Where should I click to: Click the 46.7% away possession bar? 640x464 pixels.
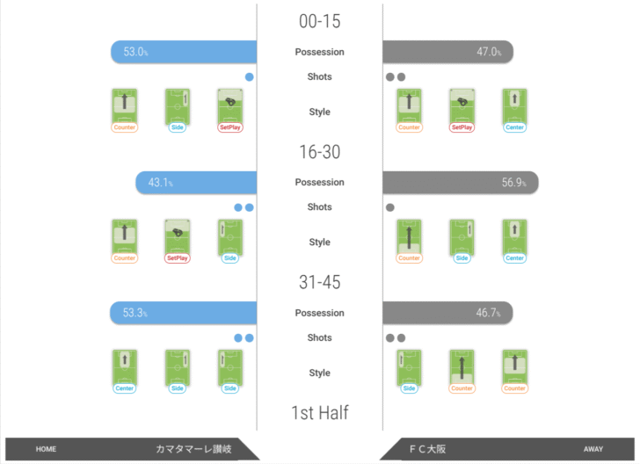(x=447, y=313)
